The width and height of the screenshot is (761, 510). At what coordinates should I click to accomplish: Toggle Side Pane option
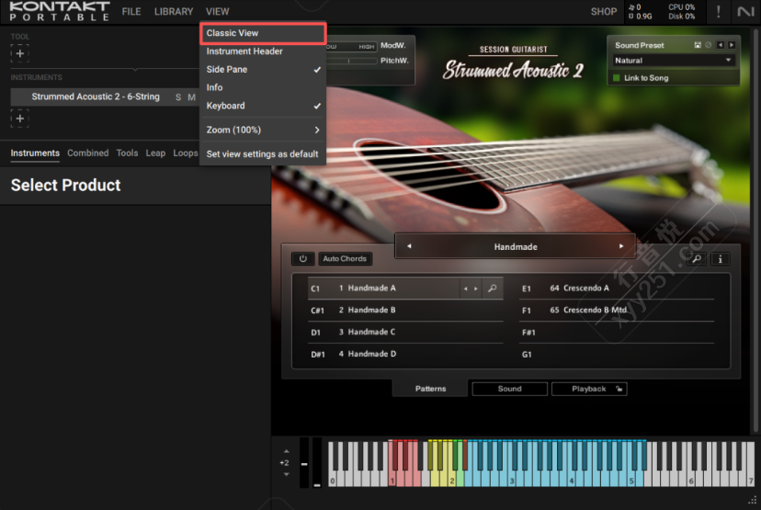click(263, 70)
